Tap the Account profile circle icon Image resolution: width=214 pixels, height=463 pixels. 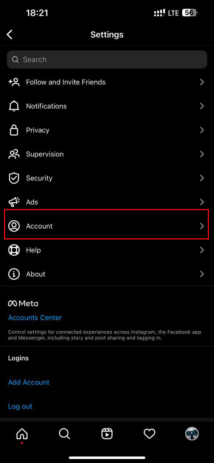tap(14, 226)
